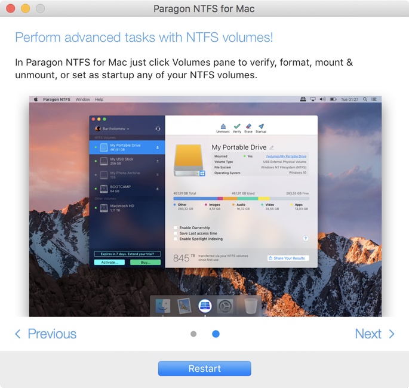The height and width of the screenshot is (388, 409).
Task: Advance with the Next link
Action: [x=374, y=334]
